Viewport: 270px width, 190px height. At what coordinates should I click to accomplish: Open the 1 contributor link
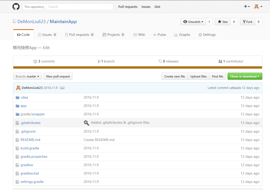[x=231, y=61]
